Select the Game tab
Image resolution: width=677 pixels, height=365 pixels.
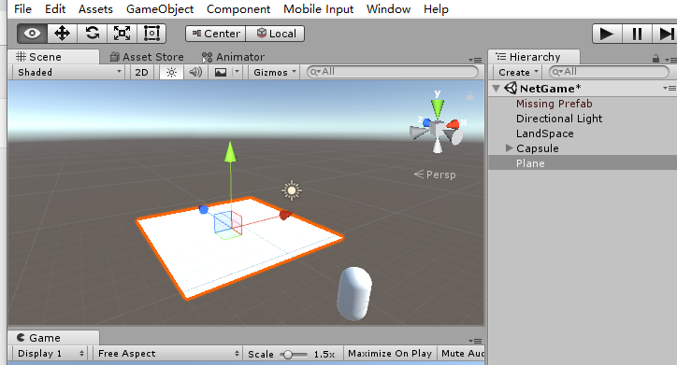[53, 338]
